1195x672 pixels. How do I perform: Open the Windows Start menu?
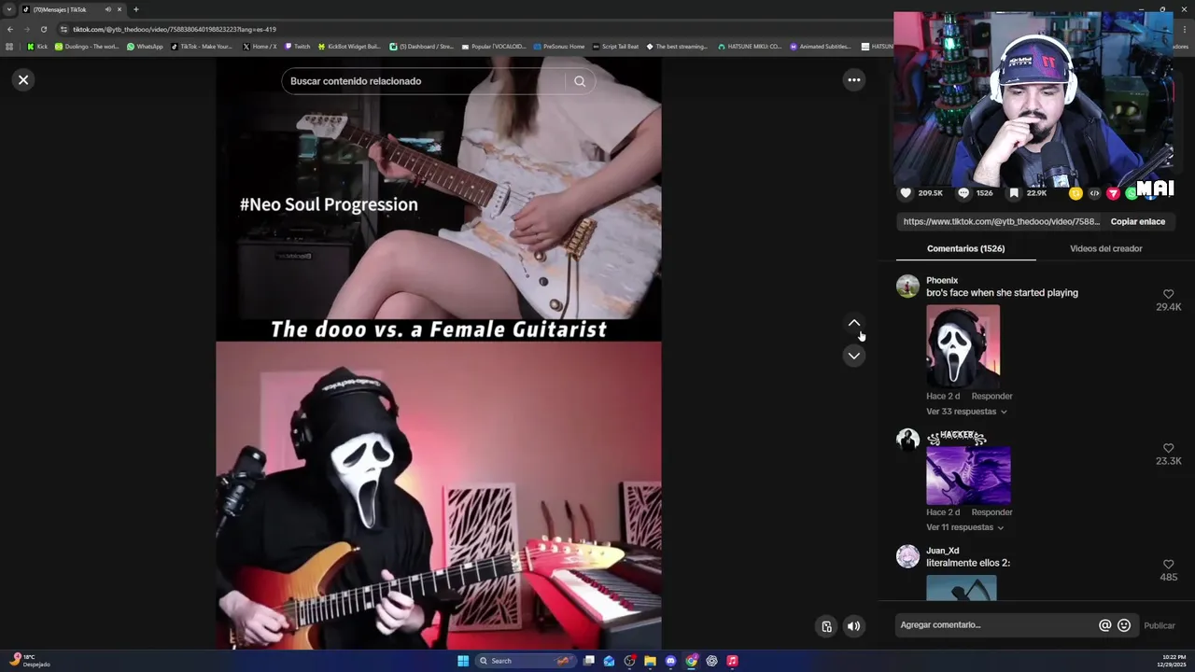[x=463, y=661]
